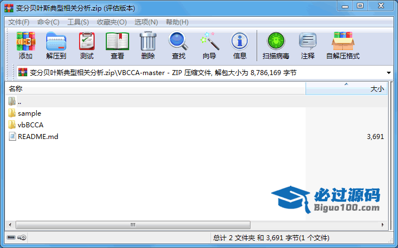Click the archive icon in address bar

23,72
